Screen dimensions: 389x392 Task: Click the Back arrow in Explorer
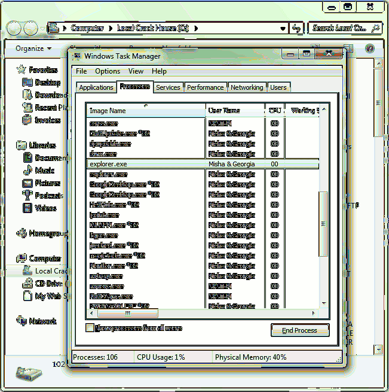14,28
